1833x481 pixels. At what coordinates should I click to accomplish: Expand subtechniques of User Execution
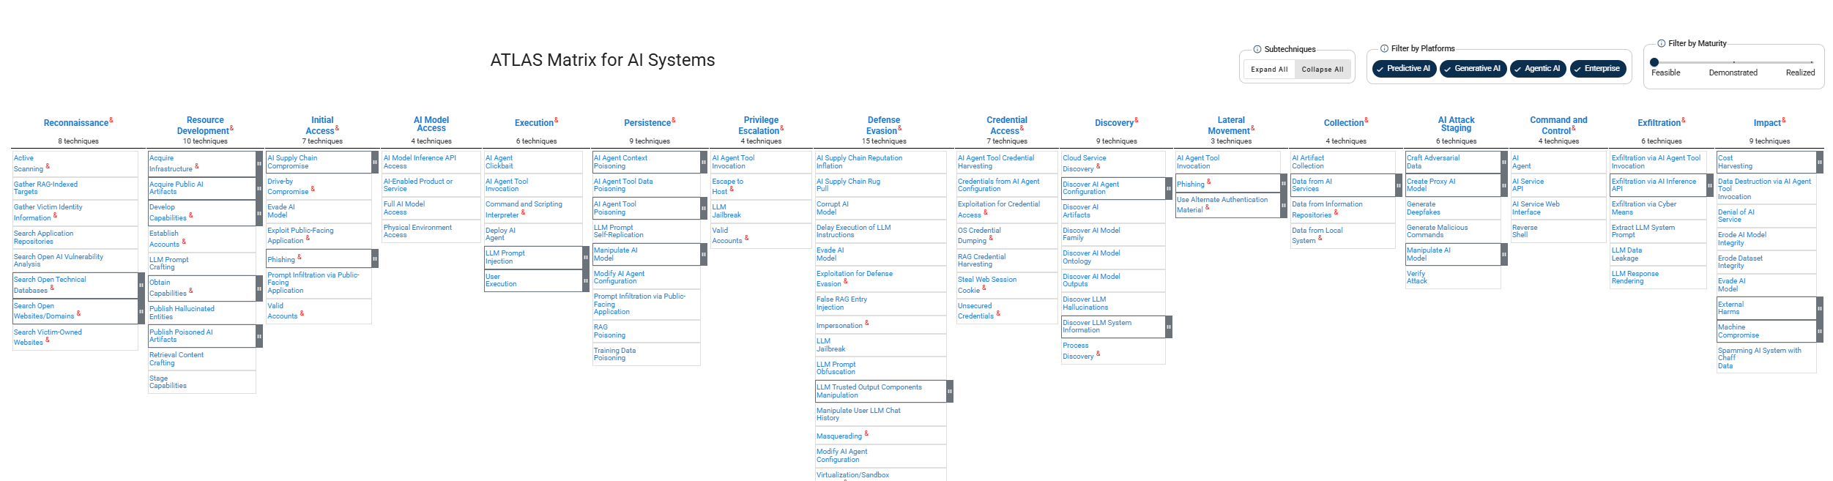(x=586, y=280)
